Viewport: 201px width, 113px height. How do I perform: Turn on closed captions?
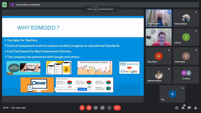tap(96, 108)
